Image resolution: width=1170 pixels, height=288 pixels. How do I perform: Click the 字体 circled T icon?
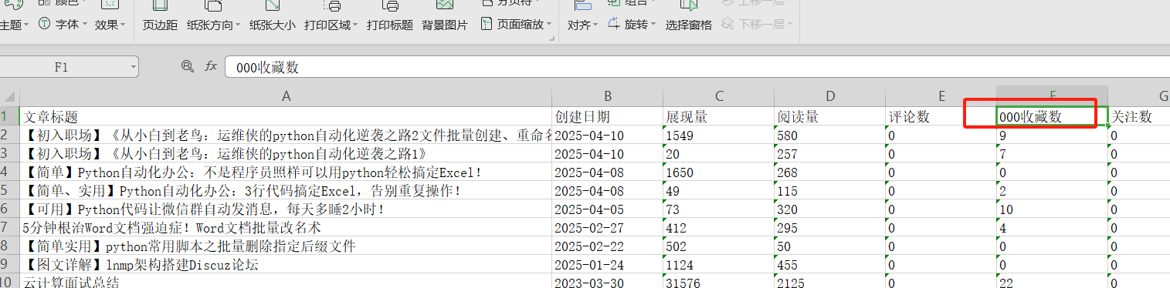point(45,25)
